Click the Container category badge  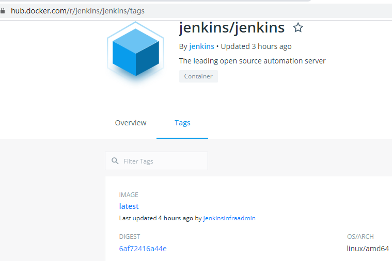(x=198, y=76)
